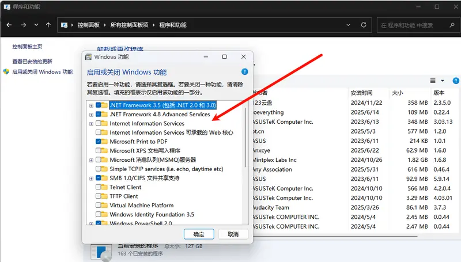Check the Virtual Machine Platform box

tap(99, 205)
